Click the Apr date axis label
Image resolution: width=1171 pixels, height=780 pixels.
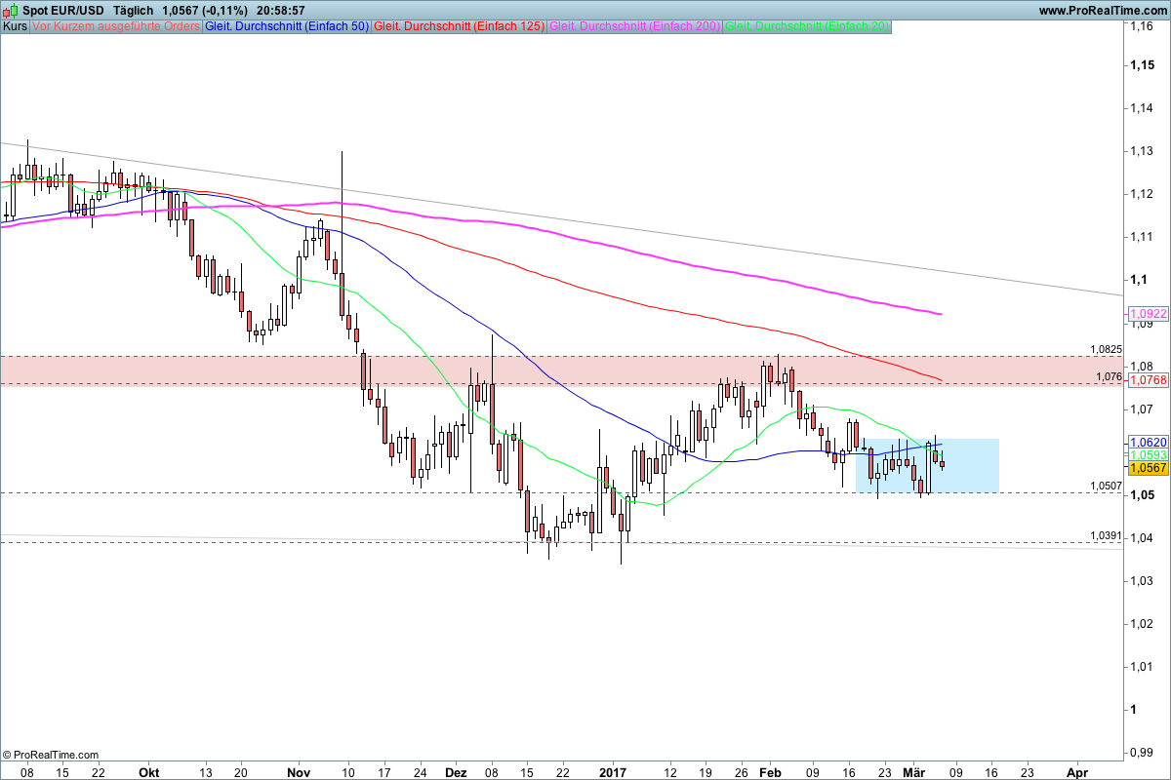coord(1076,771)
